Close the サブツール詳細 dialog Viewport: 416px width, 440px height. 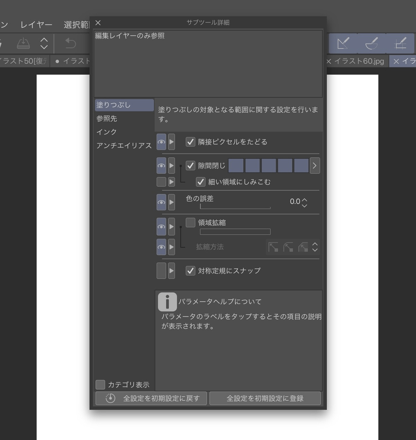[x=98, y=23]
